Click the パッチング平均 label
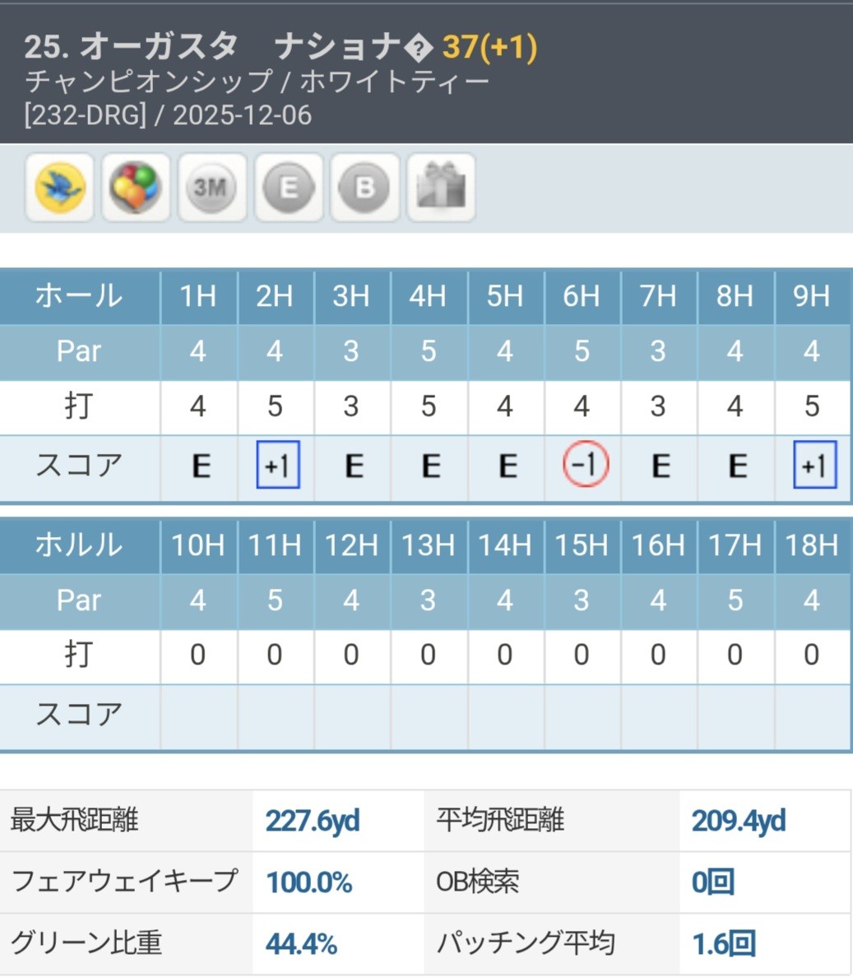Image resolution: width=853 pixels, height=977 pixels. (526, 942)
